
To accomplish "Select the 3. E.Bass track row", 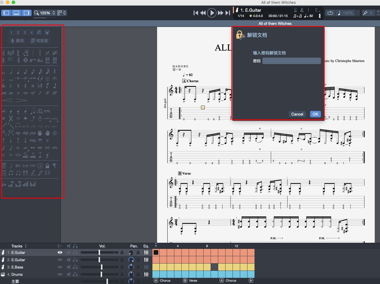I will coord(17,267).
